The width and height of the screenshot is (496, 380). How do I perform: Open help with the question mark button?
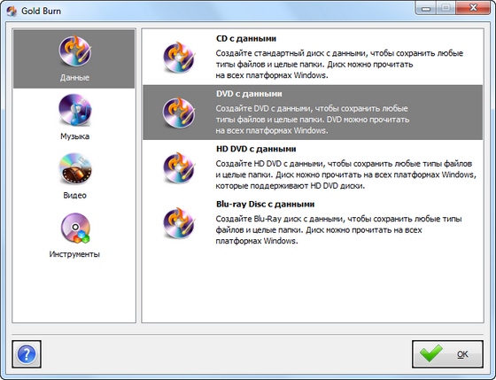coord(27,354)
